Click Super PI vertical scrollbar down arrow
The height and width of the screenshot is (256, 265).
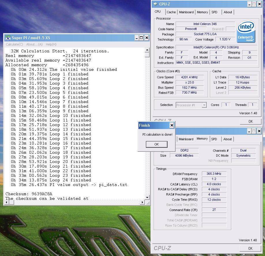pos(147,198)
